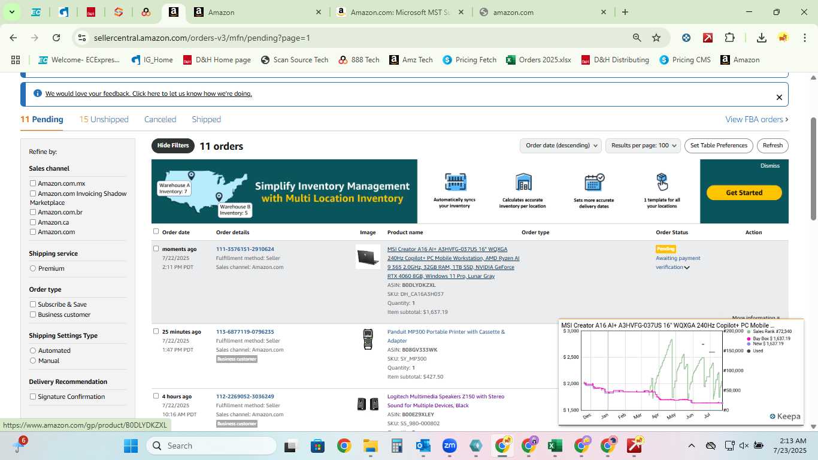Click the Calculates accurate inventory per location icon
The width and height of the screenshot is (818, 460).
click(x=523, y=181)
